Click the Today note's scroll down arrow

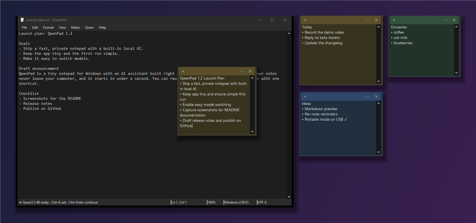coord(378,81)
